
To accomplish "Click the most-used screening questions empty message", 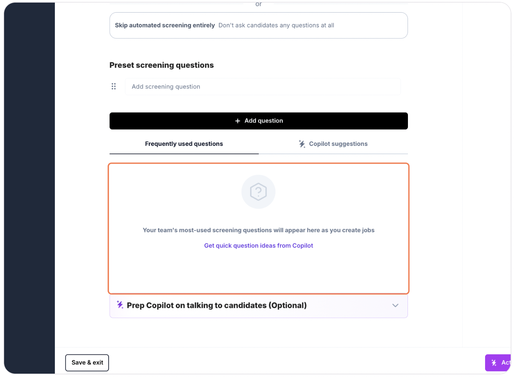I will coord(258,230).
